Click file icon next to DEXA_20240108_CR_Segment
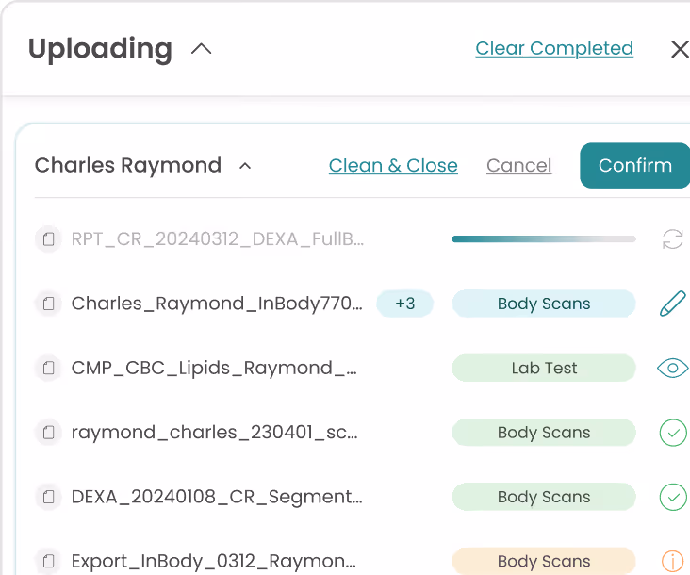Screen dimensions: 690x575 (48, 497)
